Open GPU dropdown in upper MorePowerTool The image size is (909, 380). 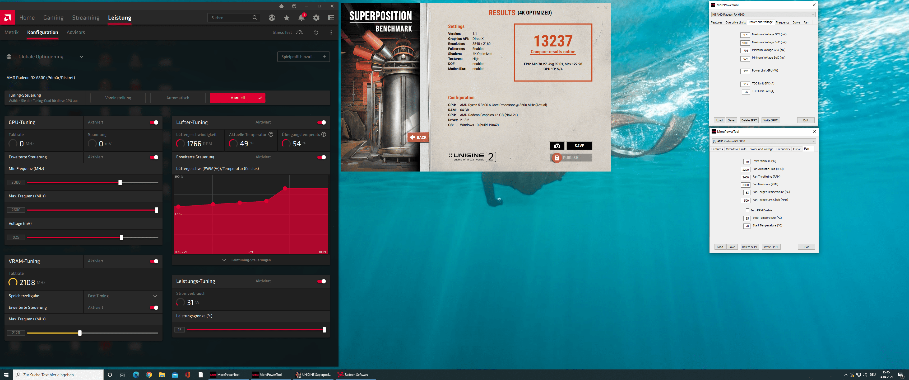point(763,15)
